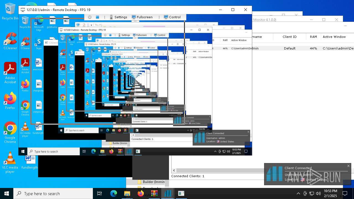Open the Windows Start menu on the local taskbar

pyautogui.click(x=7, y=193)
